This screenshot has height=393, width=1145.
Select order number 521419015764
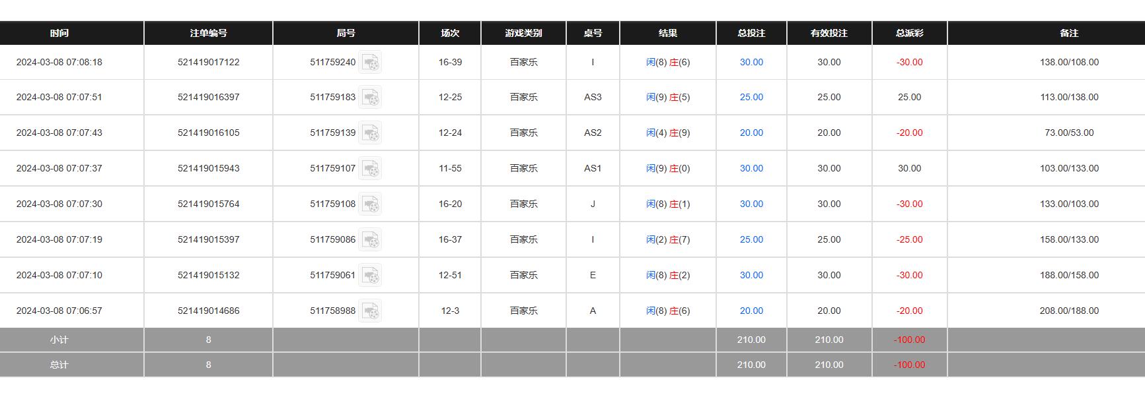coord(208,204)
